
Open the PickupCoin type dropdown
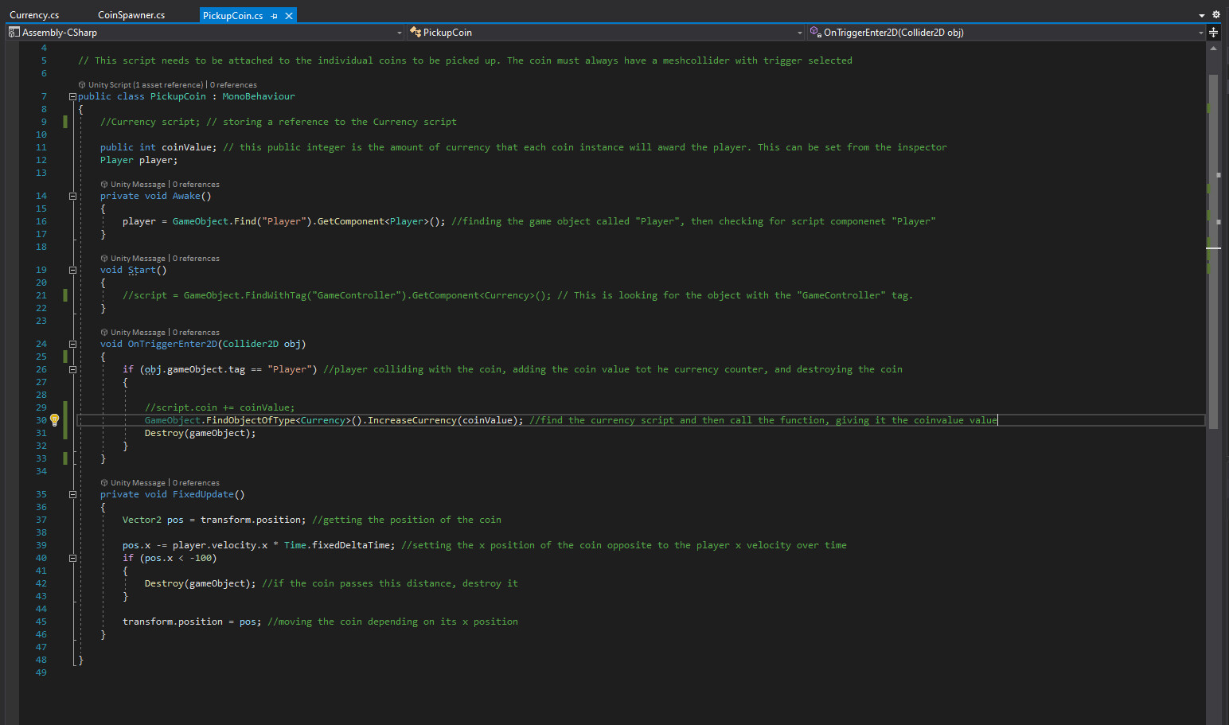click(606, 33)
